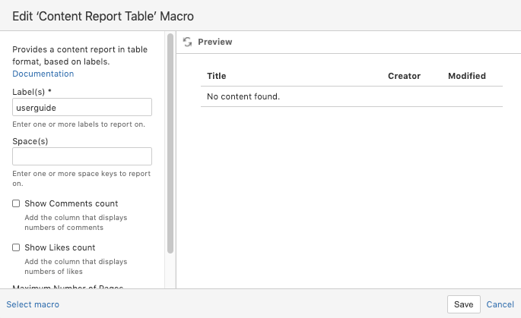The image size is (521, 318).
Task: Click the Cancel link
Action: 500,304
